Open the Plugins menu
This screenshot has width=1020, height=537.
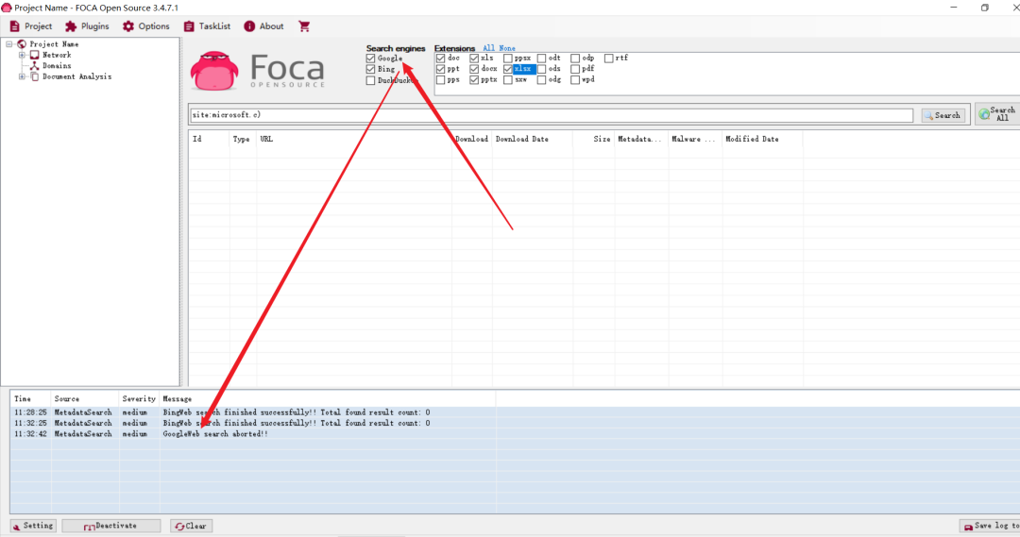click(87, 26)
